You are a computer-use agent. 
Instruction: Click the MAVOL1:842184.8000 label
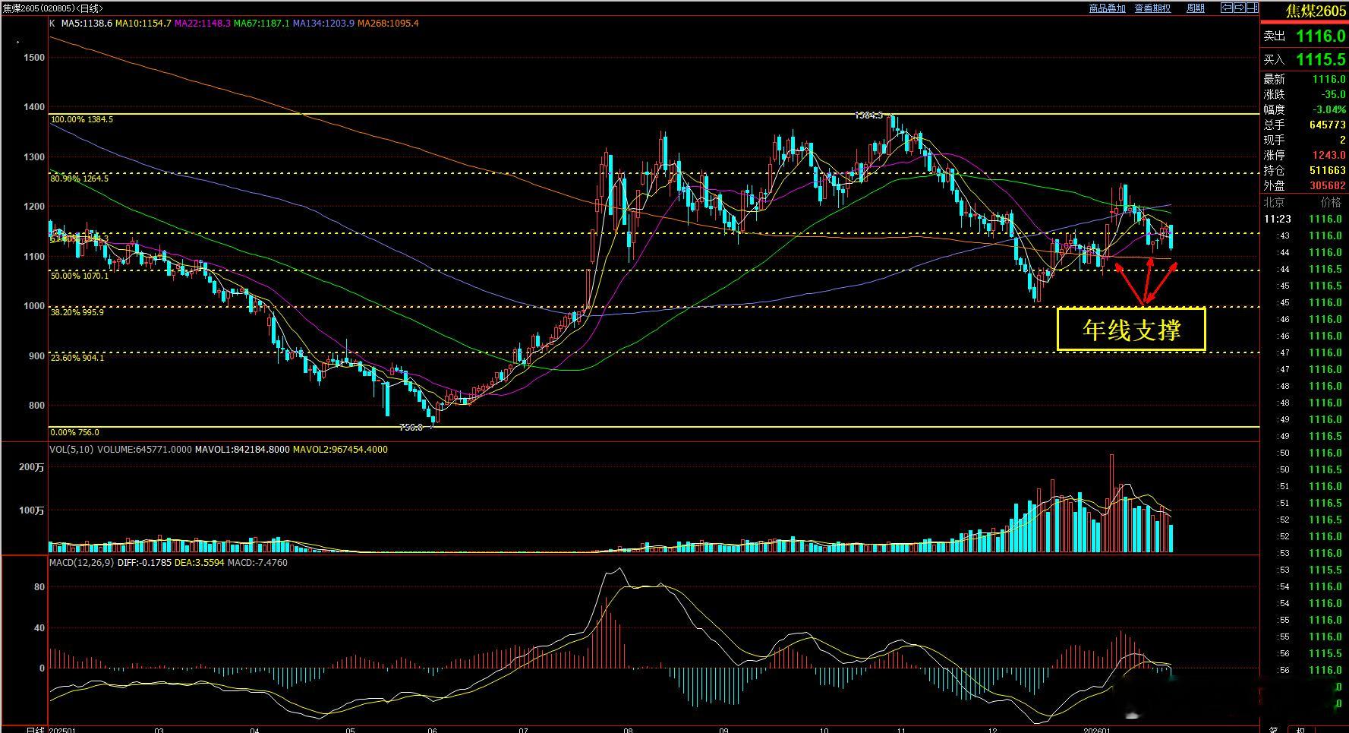point(242,450)
